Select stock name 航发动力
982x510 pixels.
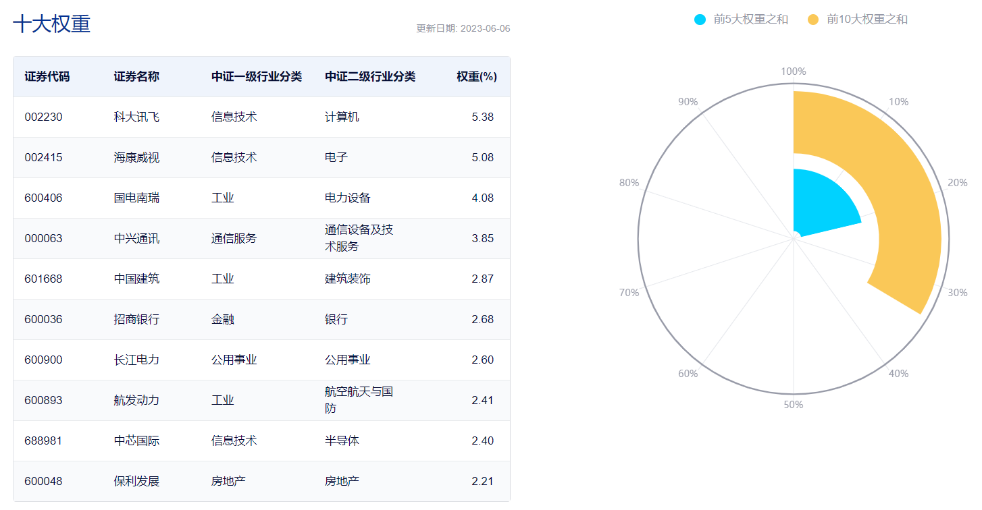136,401
